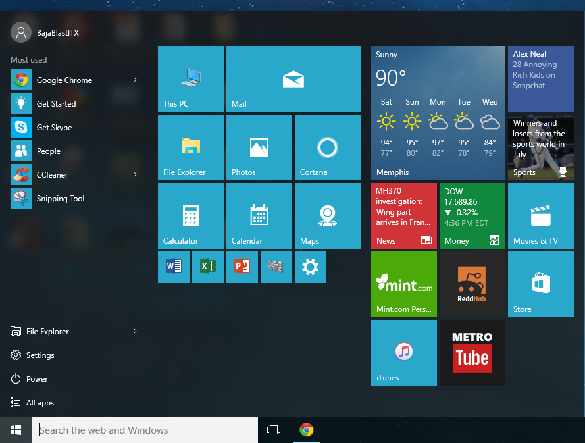This screenshot has height=443, width=585.
Task: Launch the Cortana tile
Action: pyautogui.click(x=327, y=147)
